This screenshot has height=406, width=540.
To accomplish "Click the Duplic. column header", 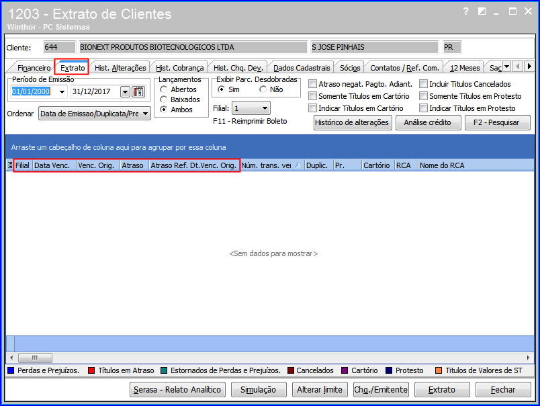I will pos(319,165).
